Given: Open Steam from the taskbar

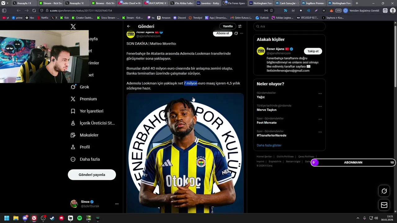Looking at the screenshot, I should [52, 218].
